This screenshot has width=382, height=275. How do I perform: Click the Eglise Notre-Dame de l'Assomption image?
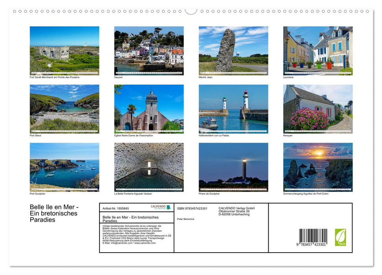pos(149,108)
